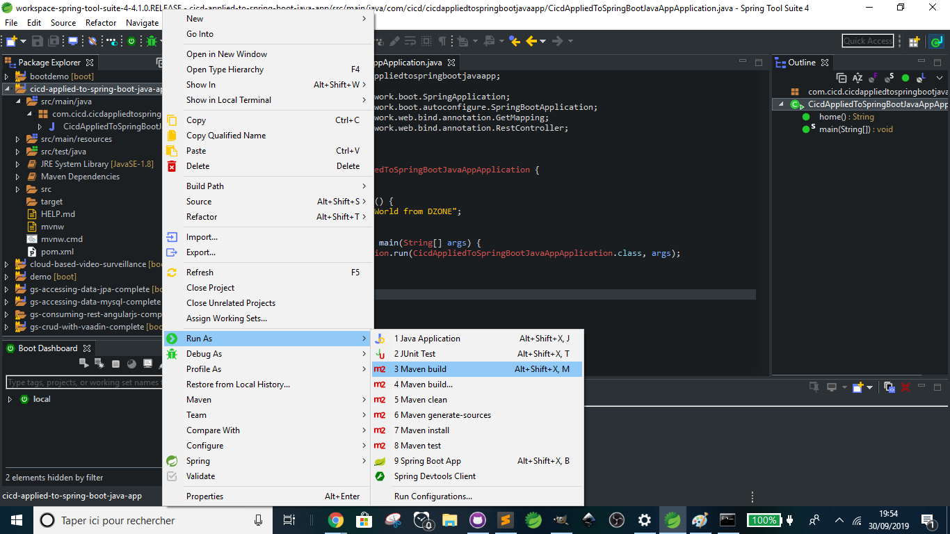Click the green Debug bug toolbar icon
The width and height of the screenshot is (950, 534).
[152, 41]
